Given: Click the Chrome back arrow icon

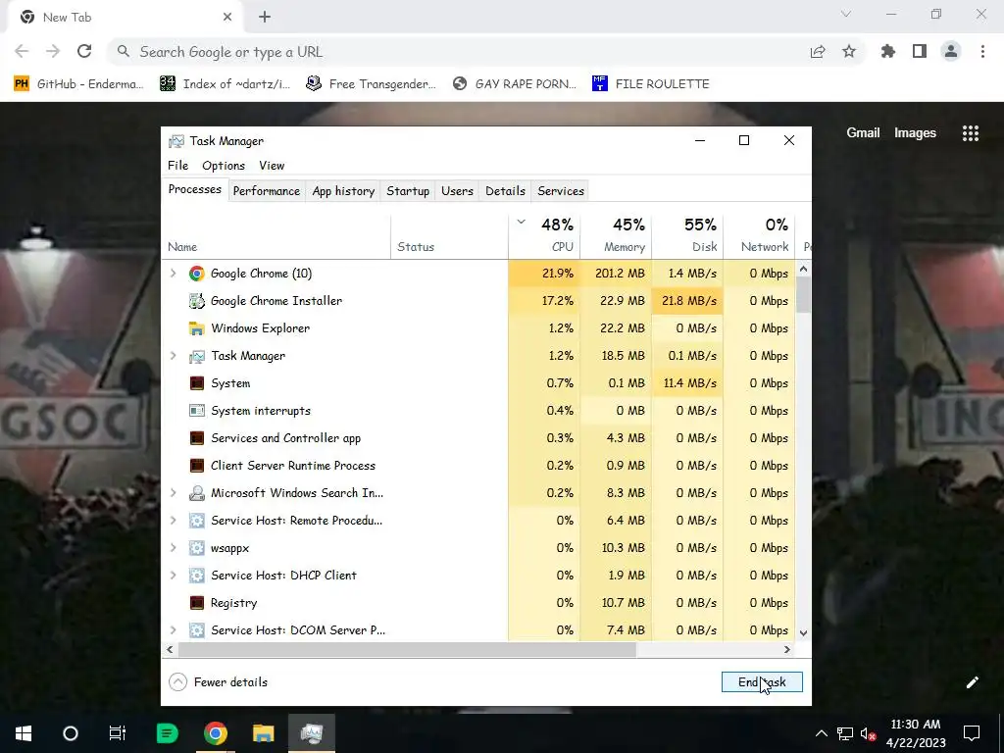Looking at the screenshot, I should [22, 52].
